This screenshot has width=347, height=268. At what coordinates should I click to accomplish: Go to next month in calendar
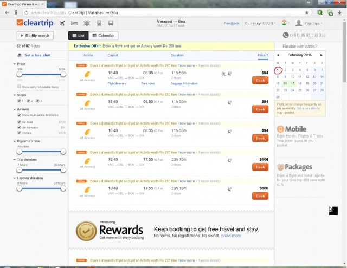click(x=323, y=55)
